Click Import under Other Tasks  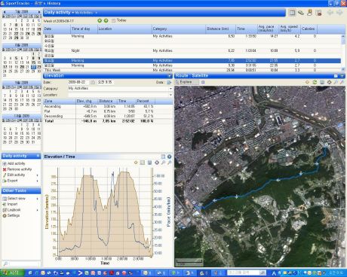pos(10,204)
